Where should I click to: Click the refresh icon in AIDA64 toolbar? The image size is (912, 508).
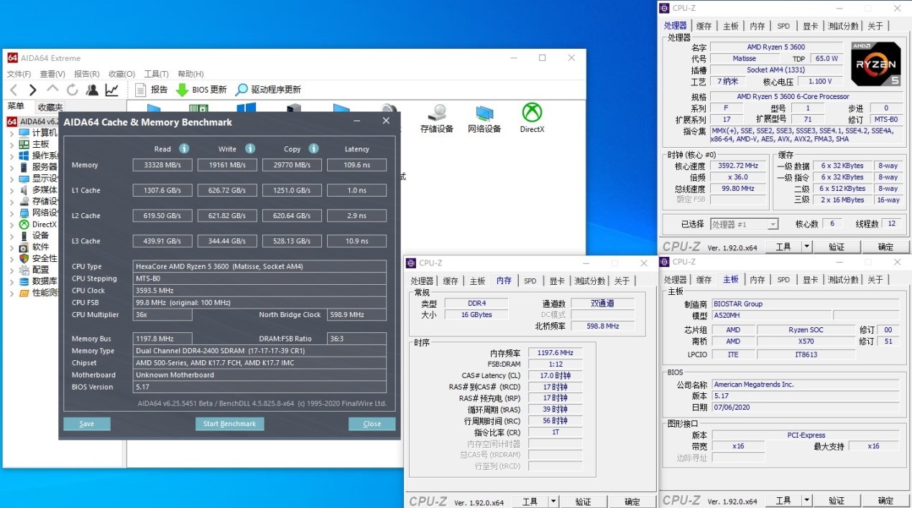(x=72, y=90)
